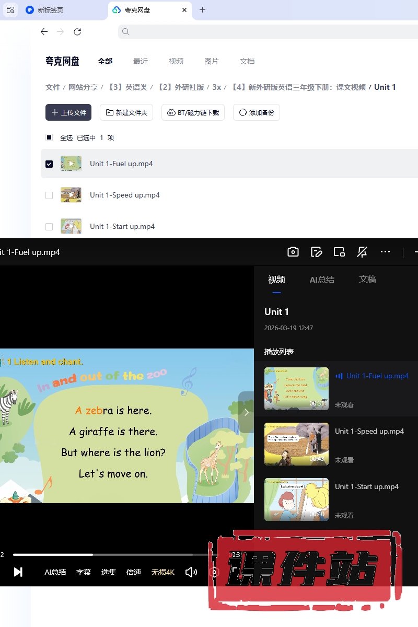
Task: Uncheck the Unit 1-Fuel up.mp4 checkbox
Action: 49,164
